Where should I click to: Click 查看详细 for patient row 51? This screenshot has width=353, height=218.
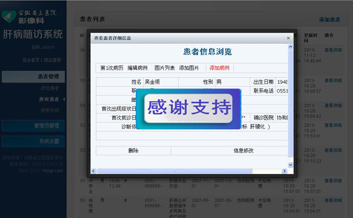point(333,180)
